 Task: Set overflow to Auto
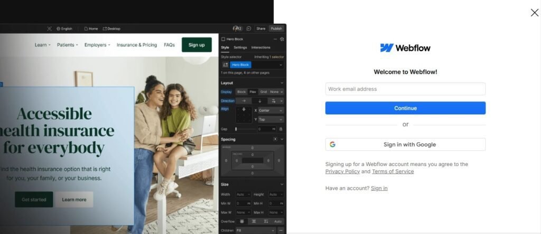(x=278, y=221)
